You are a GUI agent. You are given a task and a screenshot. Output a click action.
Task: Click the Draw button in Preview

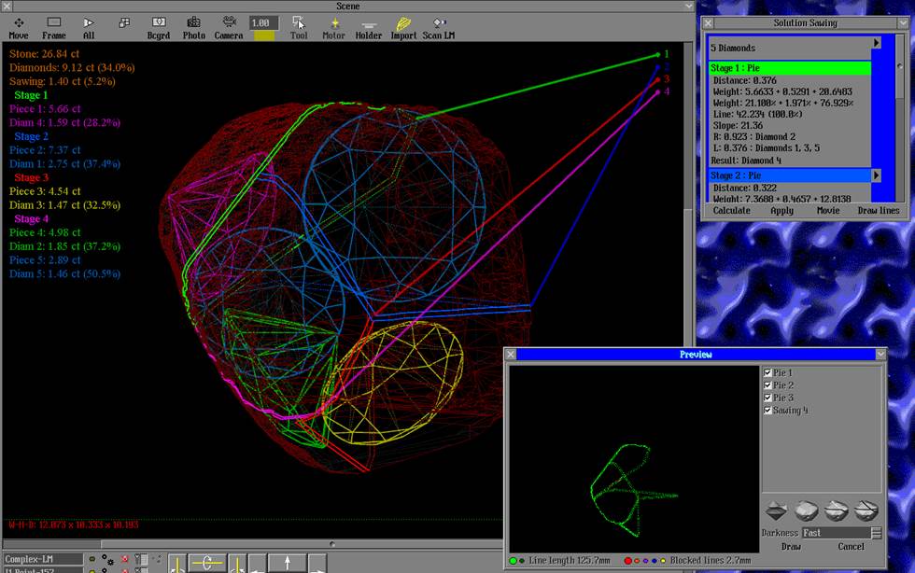791,547
